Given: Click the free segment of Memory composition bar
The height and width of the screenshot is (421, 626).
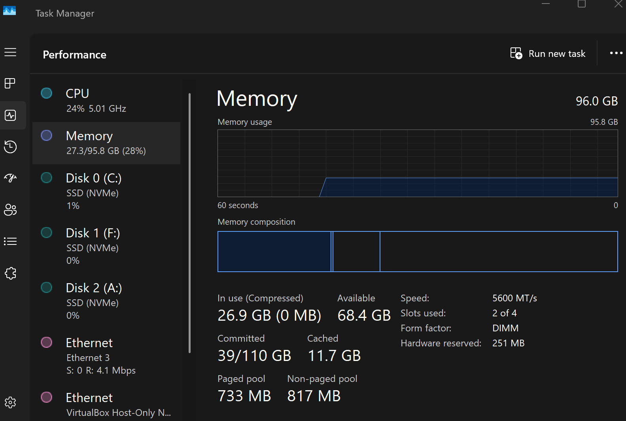Looking at the screenshot, I should (499, 252).
